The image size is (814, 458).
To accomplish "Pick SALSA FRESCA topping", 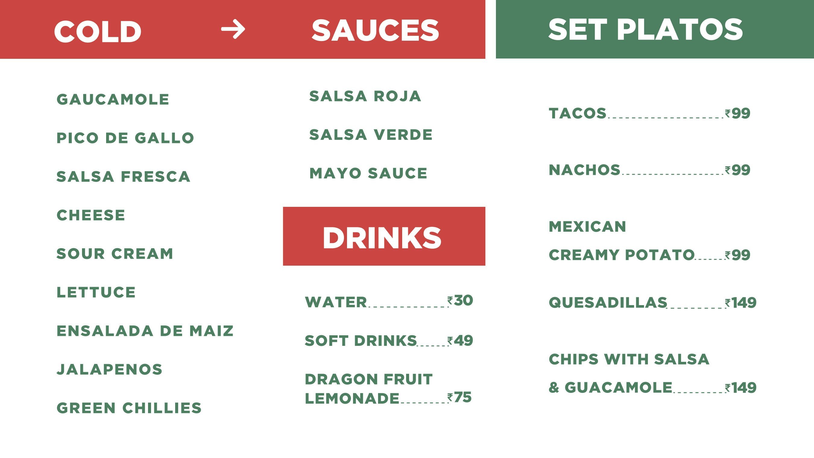I will pyautogui.click(x=123, y=177).
